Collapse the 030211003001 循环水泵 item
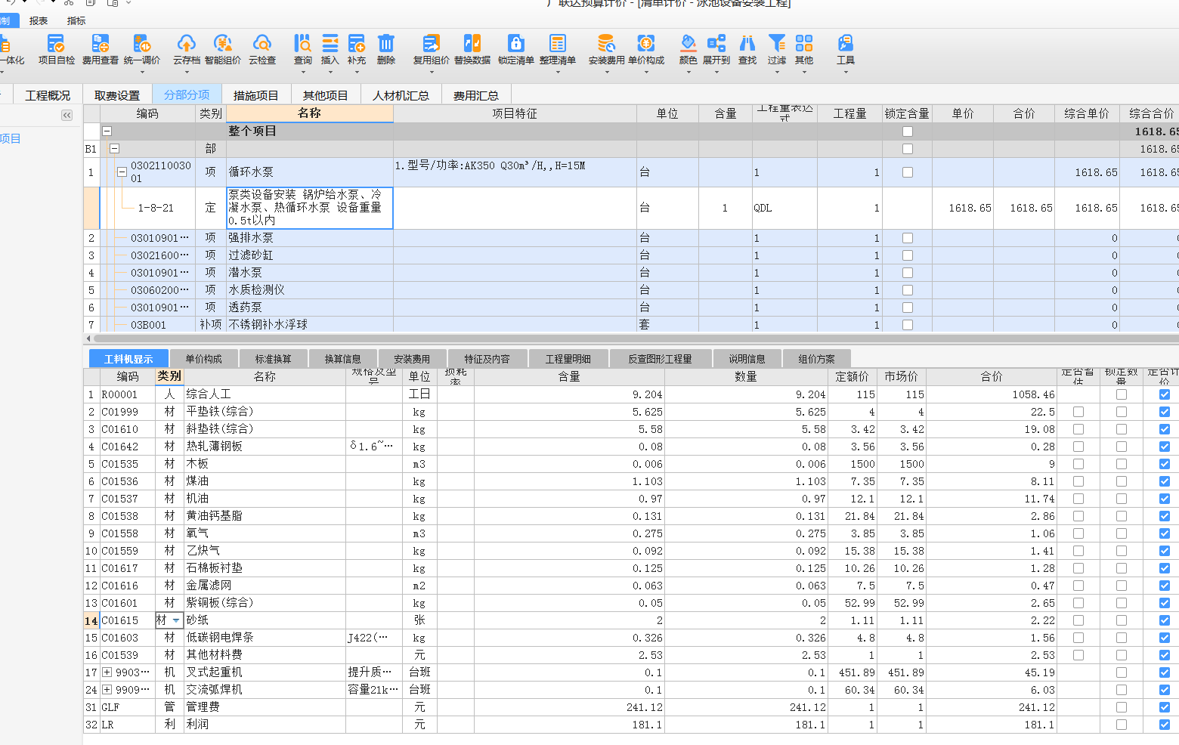Screen dimensions: 1179x745 pyautogui.click(x=122, y=172)
